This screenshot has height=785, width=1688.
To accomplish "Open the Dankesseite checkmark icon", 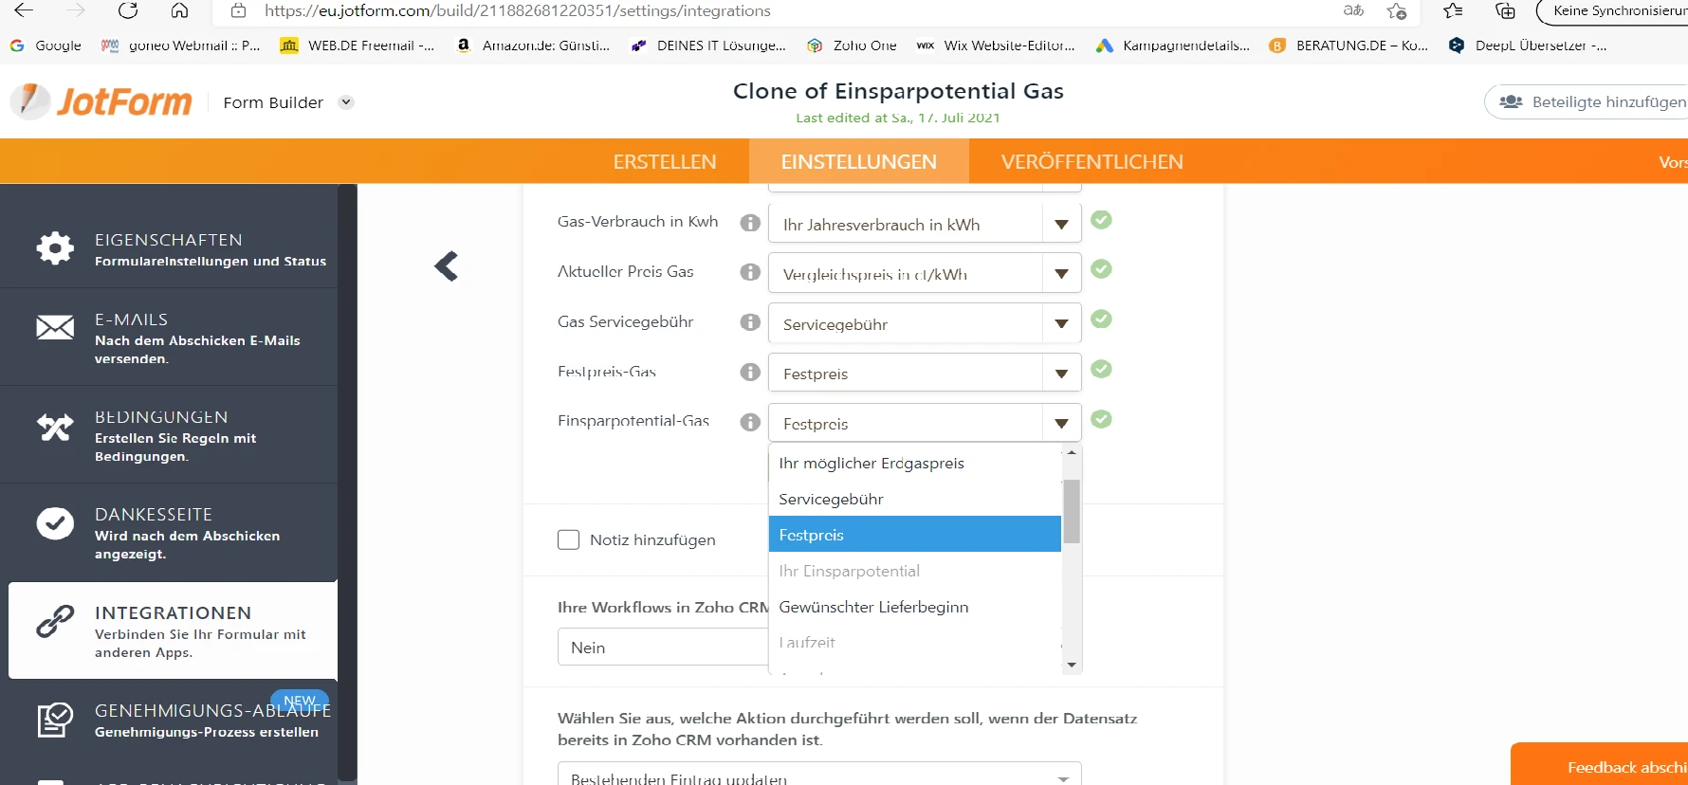I will point(54,522).
